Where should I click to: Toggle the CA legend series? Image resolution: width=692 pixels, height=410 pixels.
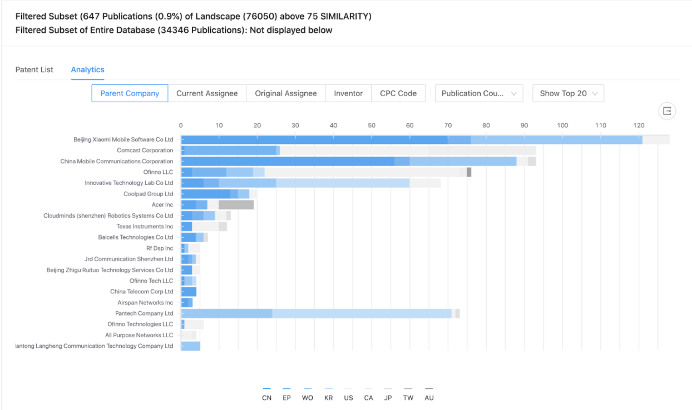pyautogui.click(x=368, y=394)
